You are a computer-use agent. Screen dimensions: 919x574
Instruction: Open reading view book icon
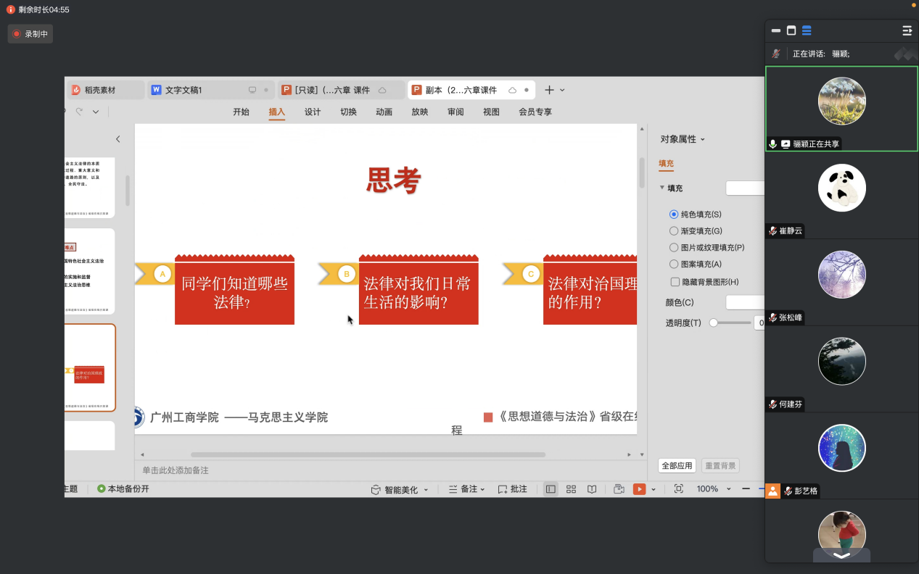pyautogui.click(x=592, y=489)
